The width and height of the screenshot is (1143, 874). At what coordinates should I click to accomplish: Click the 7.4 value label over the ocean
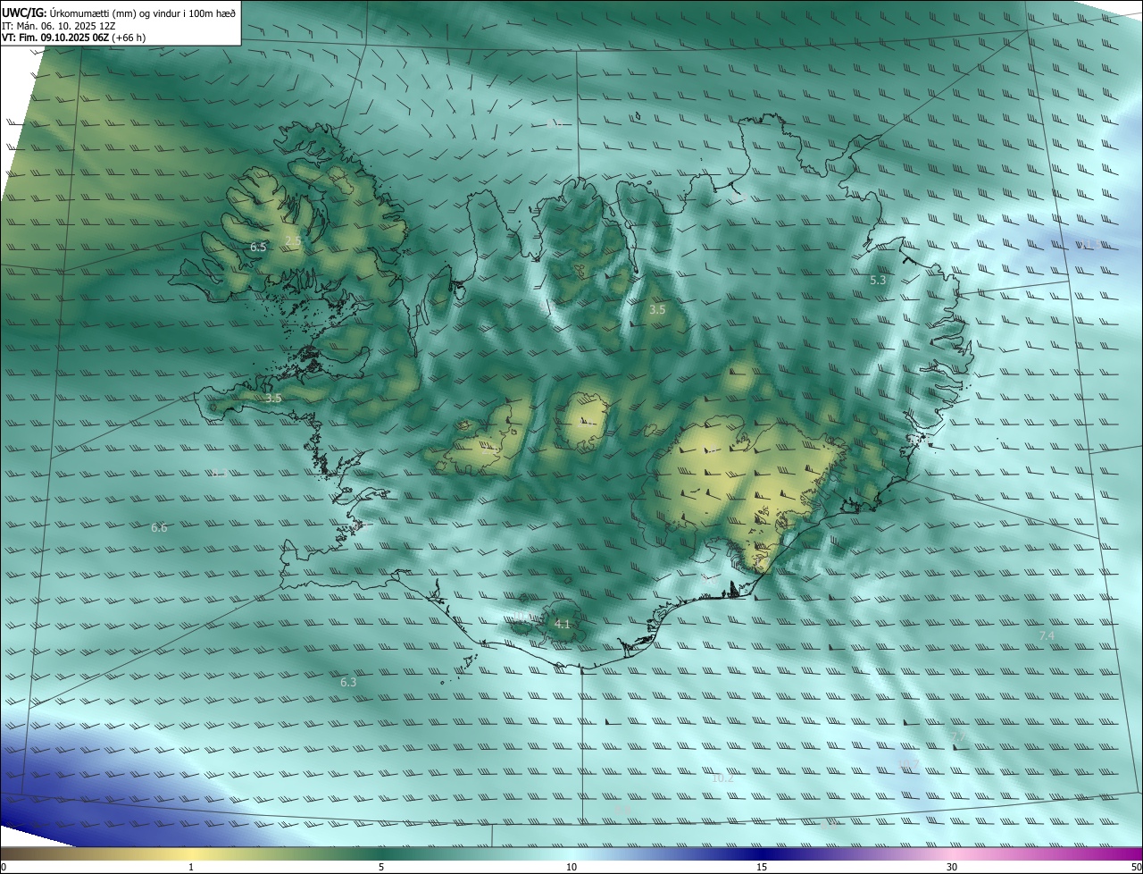(1047, 635)
